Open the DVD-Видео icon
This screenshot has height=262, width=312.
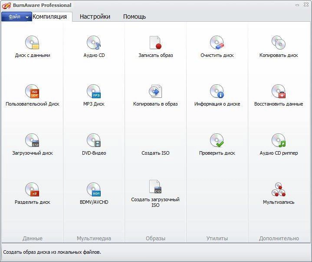coord(94,140)
